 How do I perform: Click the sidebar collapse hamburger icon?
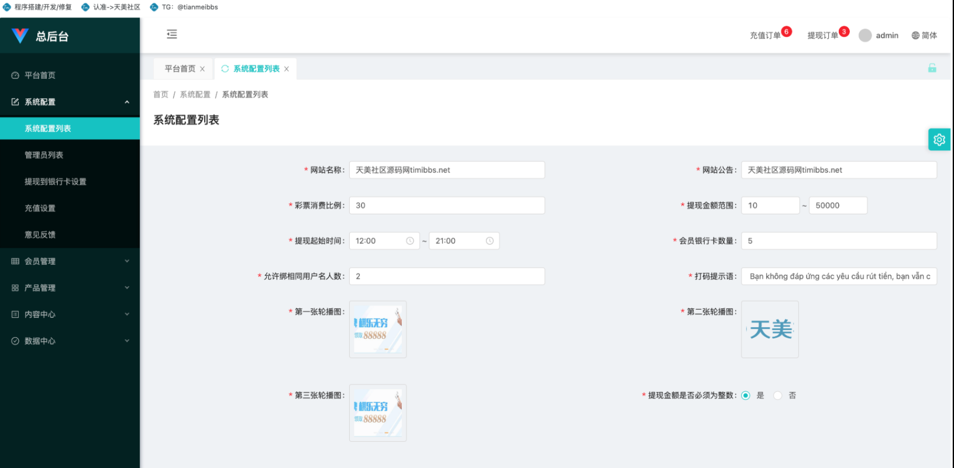[x=172, y=34]
